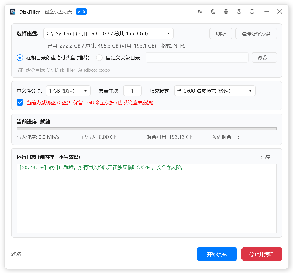The width and height of the screenshot is (293, 273).
Task: Open language selection via globe icon
Action: [226, 12]
